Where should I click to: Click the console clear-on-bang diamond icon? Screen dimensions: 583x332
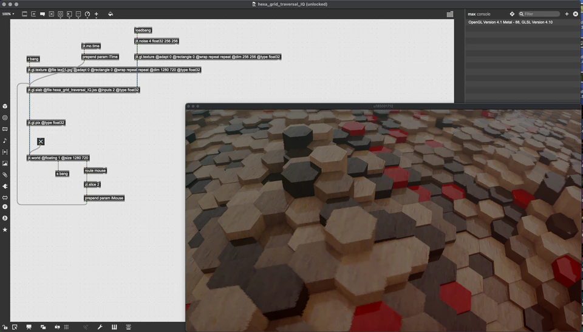point(512,14)
